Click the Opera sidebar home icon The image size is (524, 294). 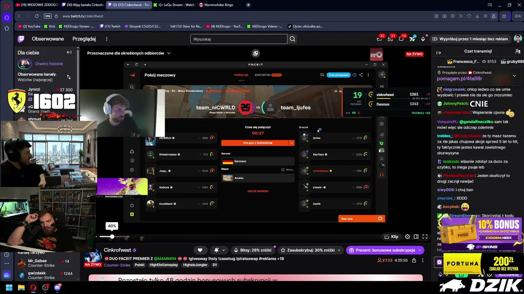click(x=7, y=17)
